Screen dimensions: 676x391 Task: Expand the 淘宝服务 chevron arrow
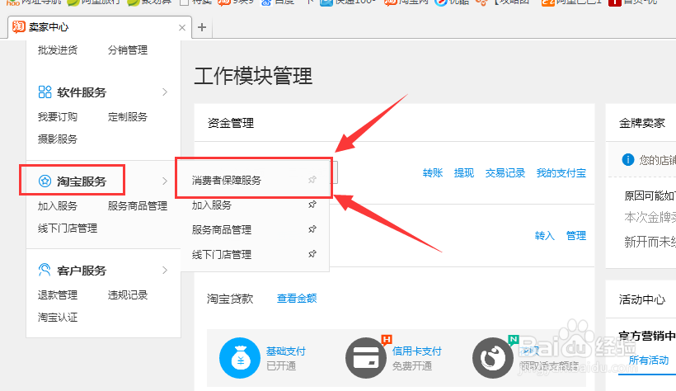(165, 181)
